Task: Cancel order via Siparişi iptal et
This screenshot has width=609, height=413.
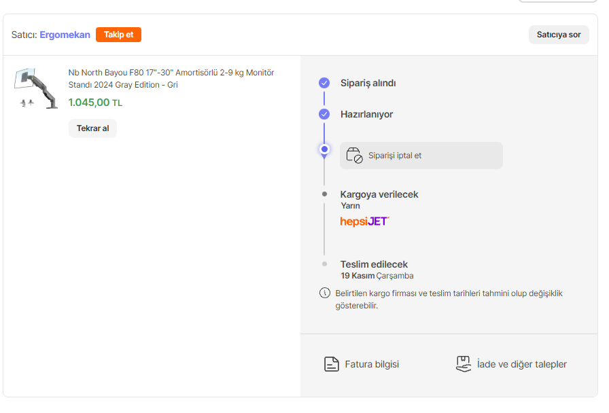Action: 421,156
